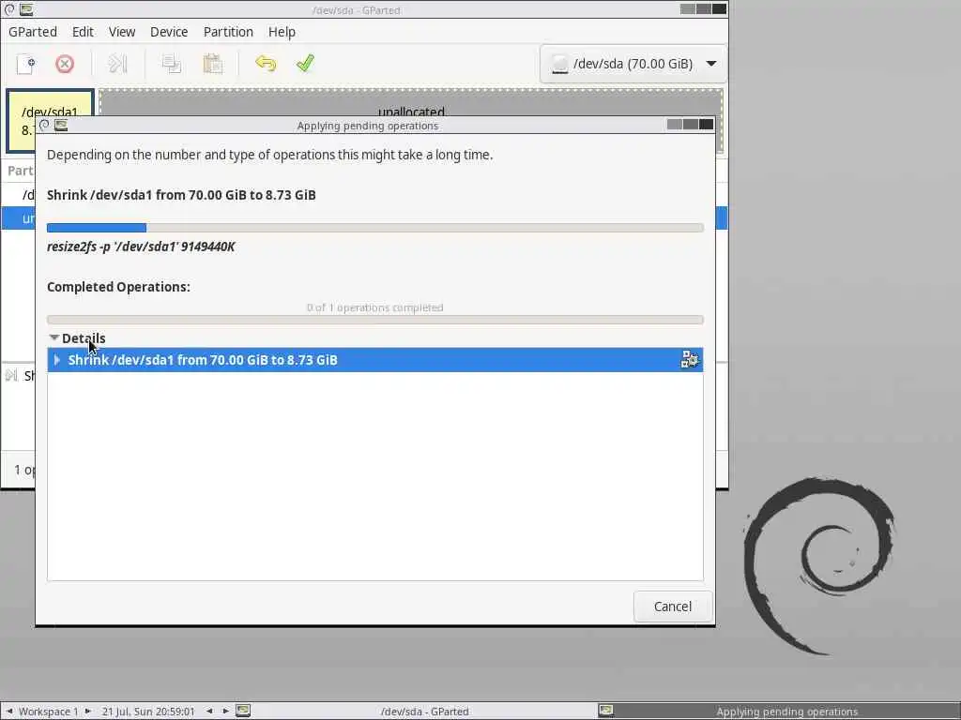Viewport: 961px width, 720px height.
Task: Click the Delete partition red X icon
Action: coord(65,64)
